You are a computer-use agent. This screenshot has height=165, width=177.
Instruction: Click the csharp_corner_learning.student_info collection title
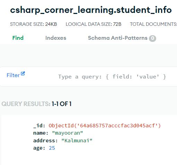(x=91, y=10)
